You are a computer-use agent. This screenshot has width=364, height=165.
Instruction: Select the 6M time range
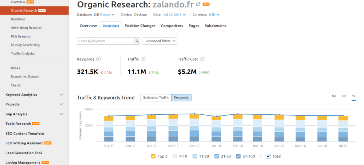[x=344, y=96]
